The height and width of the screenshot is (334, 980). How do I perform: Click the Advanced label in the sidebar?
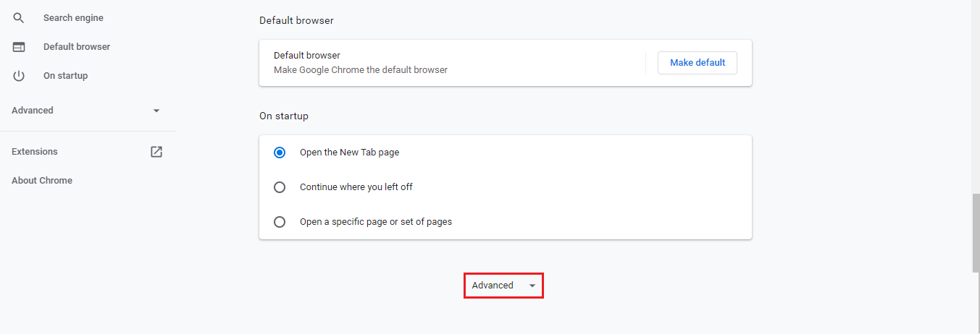[x=33, y=111]
